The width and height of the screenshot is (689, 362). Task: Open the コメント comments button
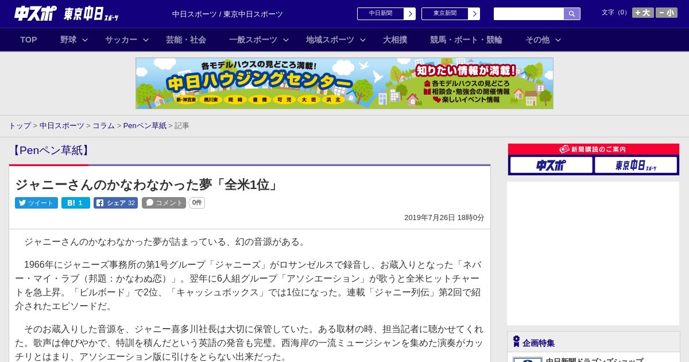[164, 203]
